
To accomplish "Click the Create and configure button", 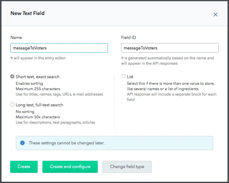I will click(70, 167).
